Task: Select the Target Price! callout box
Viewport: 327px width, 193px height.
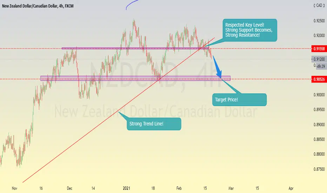Action: 239,100
